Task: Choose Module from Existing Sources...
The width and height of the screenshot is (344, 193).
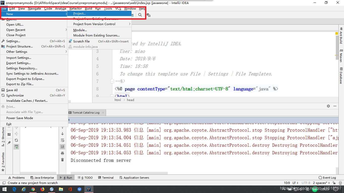Action: (99, 35)
